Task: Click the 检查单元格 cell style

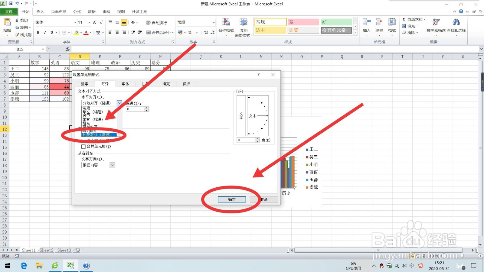Action: coord(336,30)
